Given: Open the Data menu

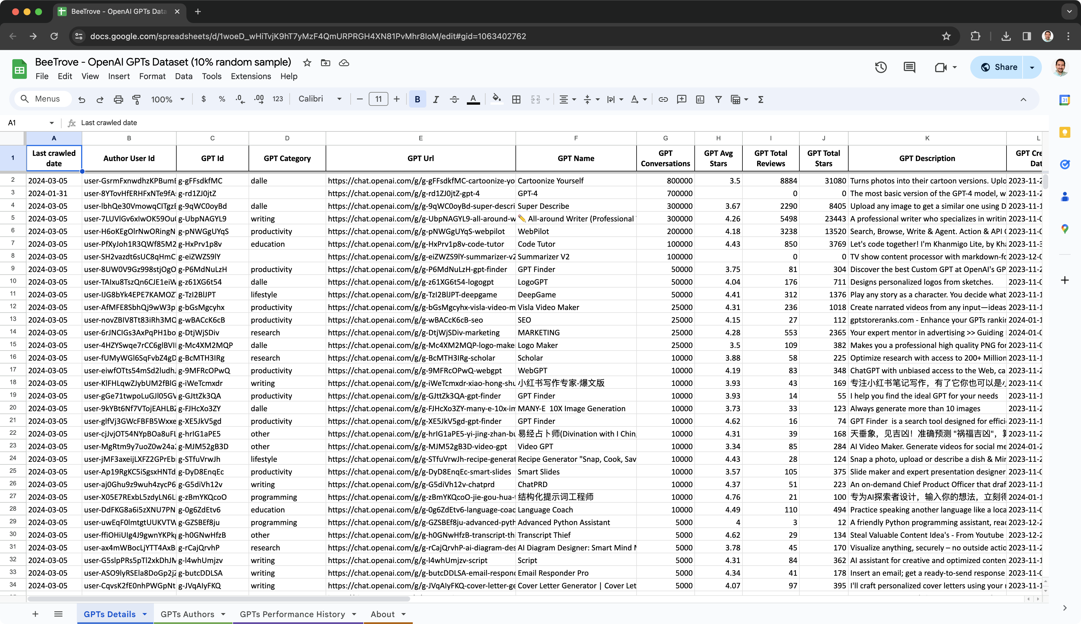Looking at the screenshot, I should tap(184, 76).
